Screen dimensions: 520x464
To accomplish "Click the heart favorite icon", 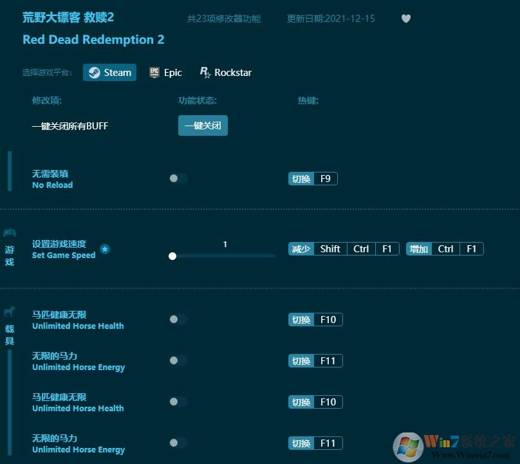I will [406, 19].
